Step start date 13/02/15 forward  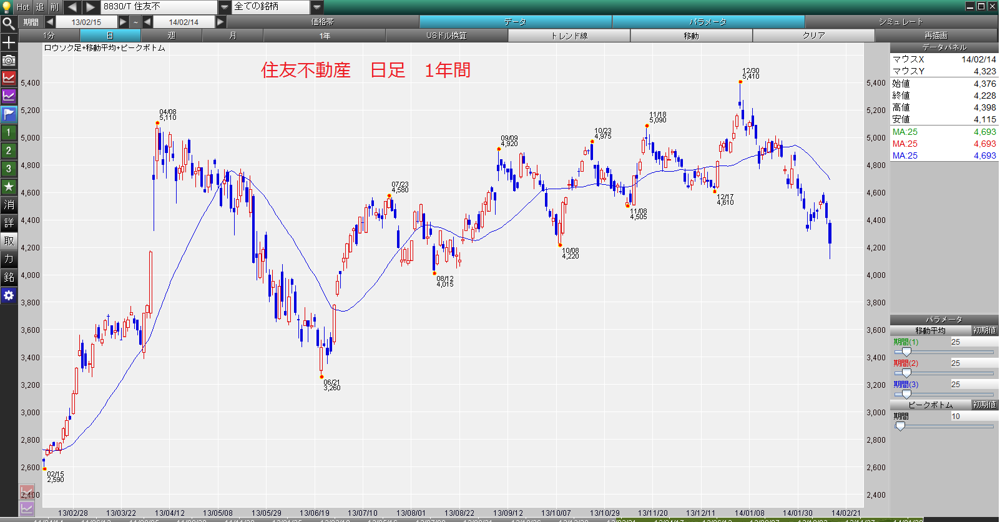tap(124, 22)
